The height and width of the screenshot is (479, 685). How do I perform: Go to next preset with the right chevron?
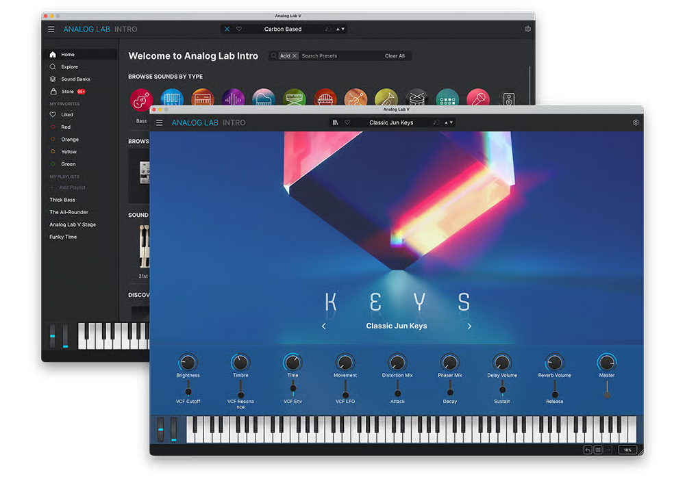[x=469, y=326]
